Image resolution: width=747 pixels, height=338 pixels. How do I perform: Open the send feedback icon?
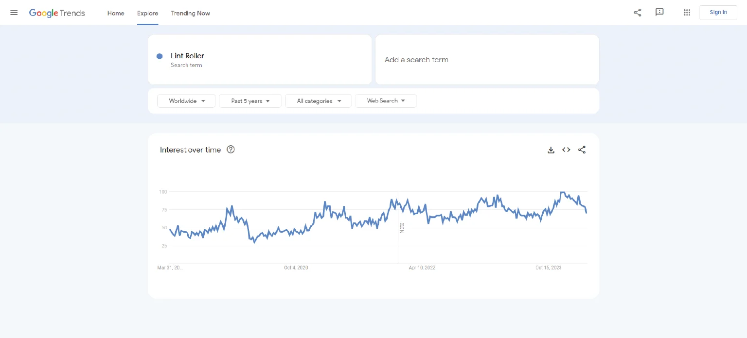(x=659, y=13)
